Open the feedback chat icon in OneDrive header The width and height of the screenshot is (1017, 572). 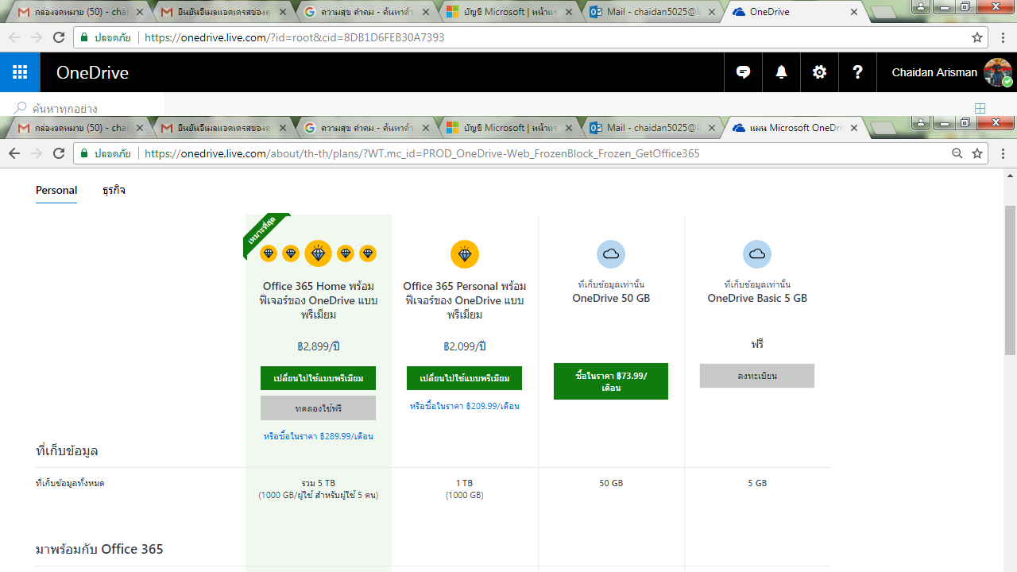pyautogui.click(x=744, y=72)
